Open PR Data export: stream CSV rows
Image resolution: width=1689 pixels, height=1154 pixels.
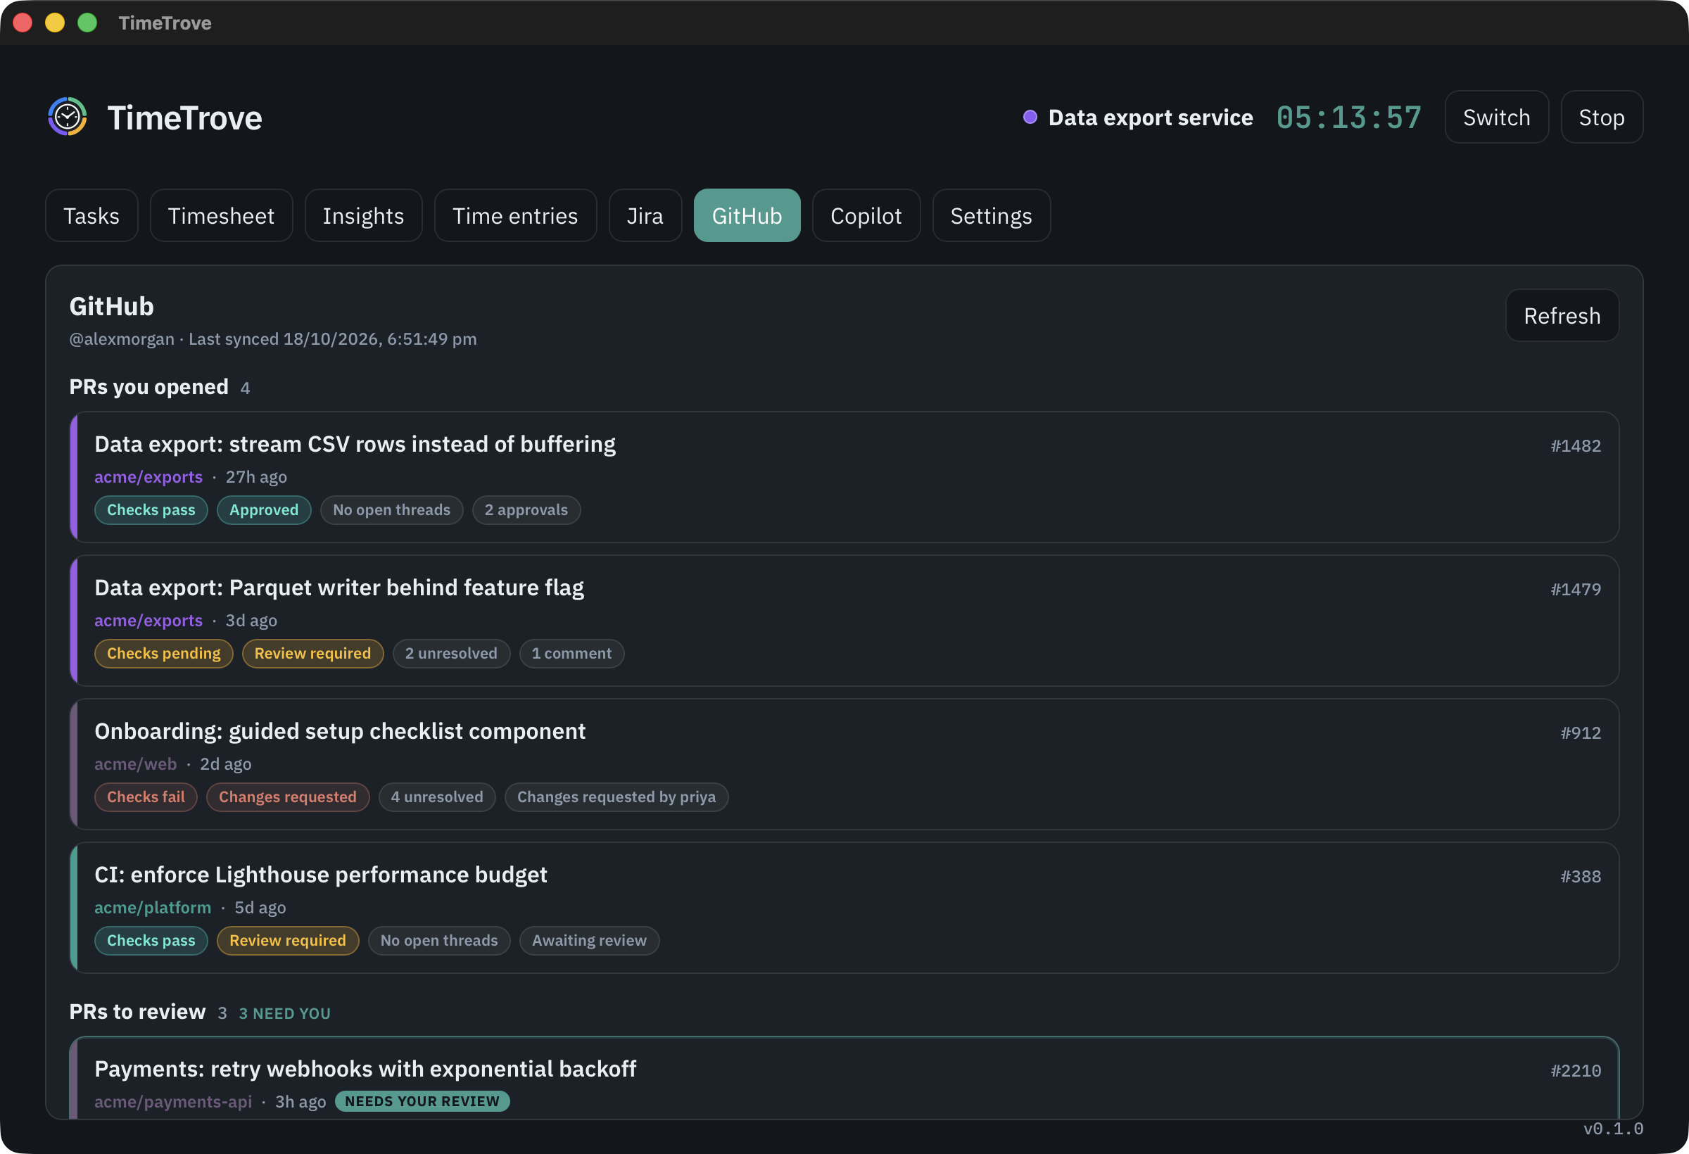(x=844, y=478)
